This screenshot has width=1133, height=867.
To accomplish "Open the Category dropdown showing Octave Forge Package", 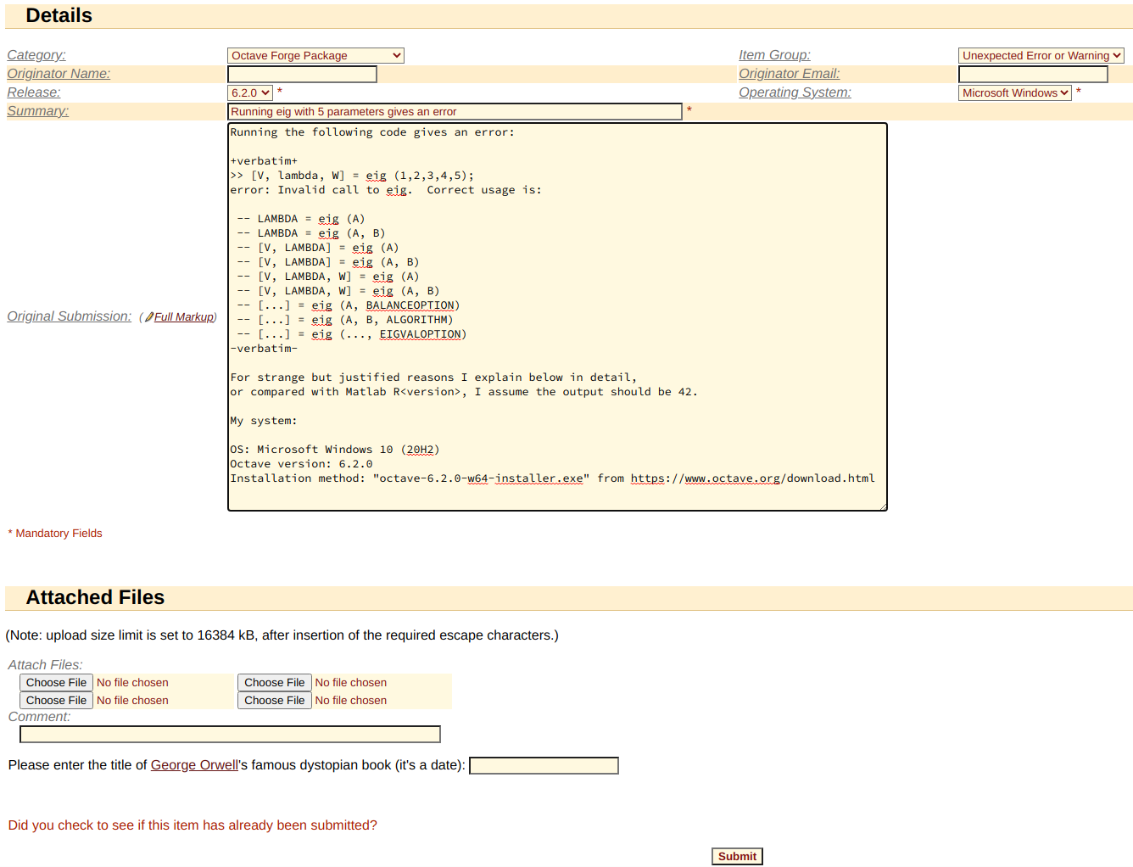I will [315, 55].
